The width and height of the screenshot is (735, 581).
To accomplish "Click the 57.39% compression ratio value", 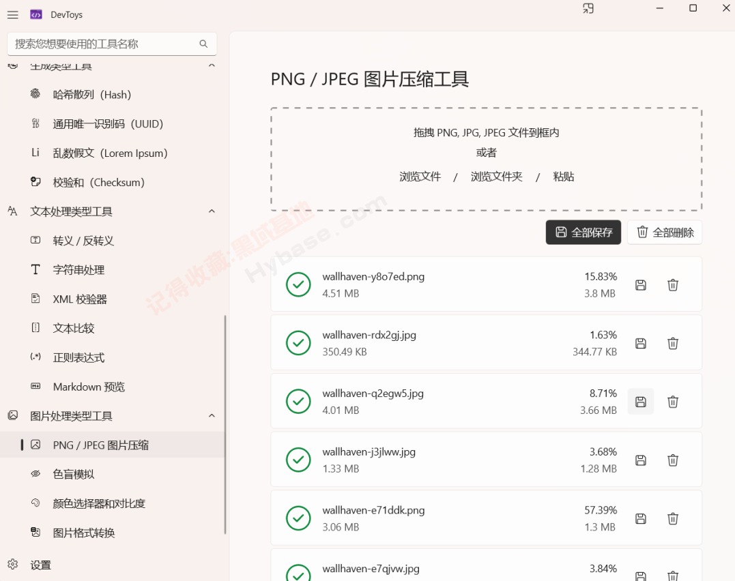I will tap(601, 510).
